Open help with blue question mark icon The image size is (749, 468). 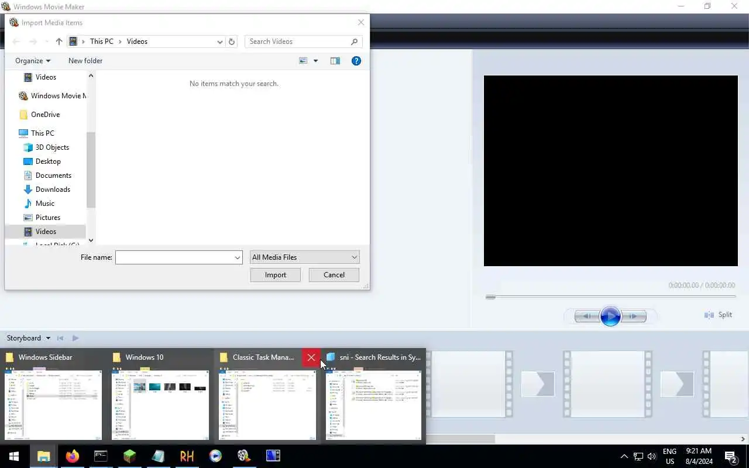356,61
